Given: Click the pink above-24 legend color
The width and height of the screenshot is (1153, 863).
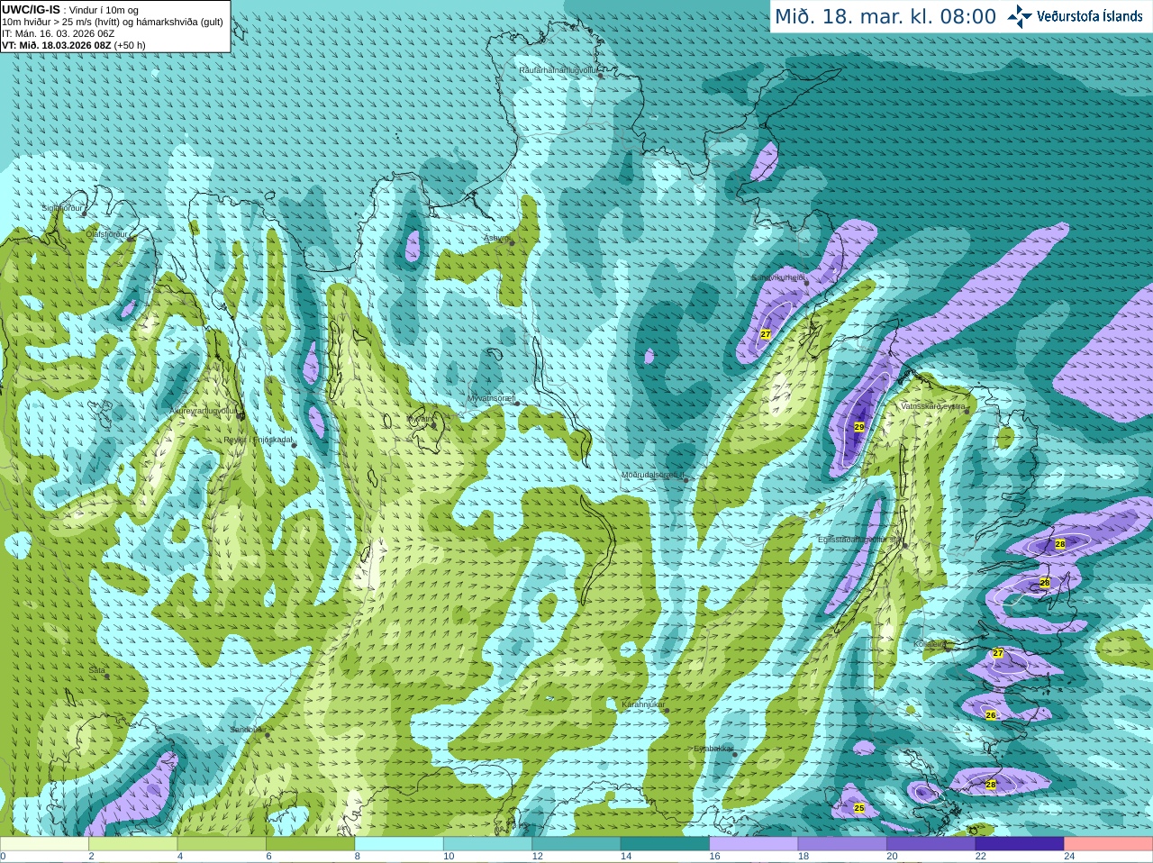Looking at the screenshot, I should (x=1109, y=844).
